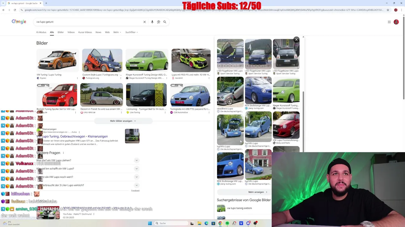Open the Kurze Videos tab
This screenshot has width=405, height=227.
click(85, 32)
